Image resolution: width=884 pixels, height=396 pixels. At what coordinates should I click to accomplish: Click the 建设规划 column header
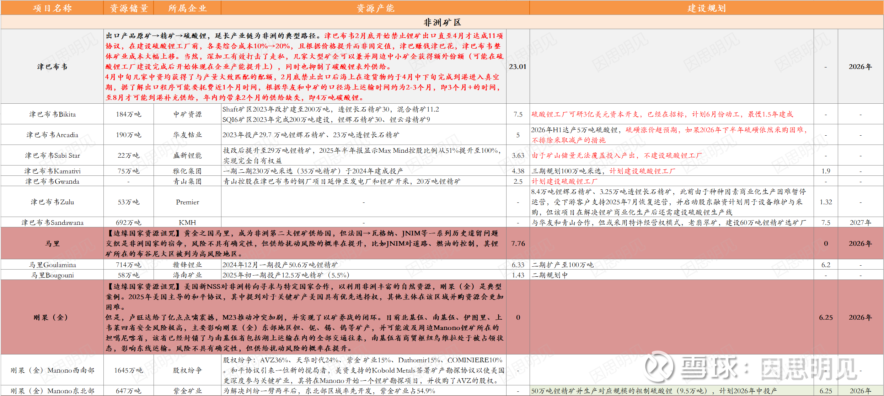coord(706,8)
